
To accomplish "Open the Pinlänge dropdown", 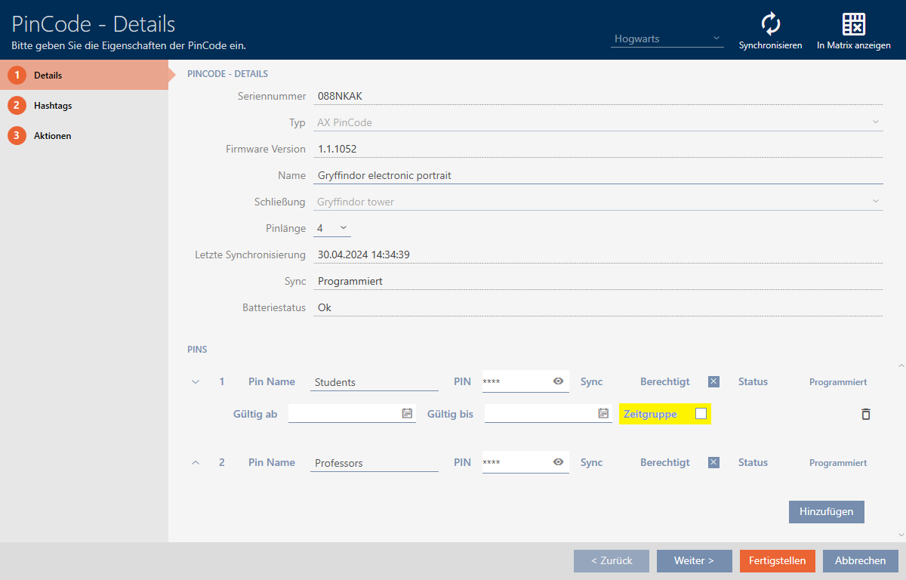I will coord(332,227).
